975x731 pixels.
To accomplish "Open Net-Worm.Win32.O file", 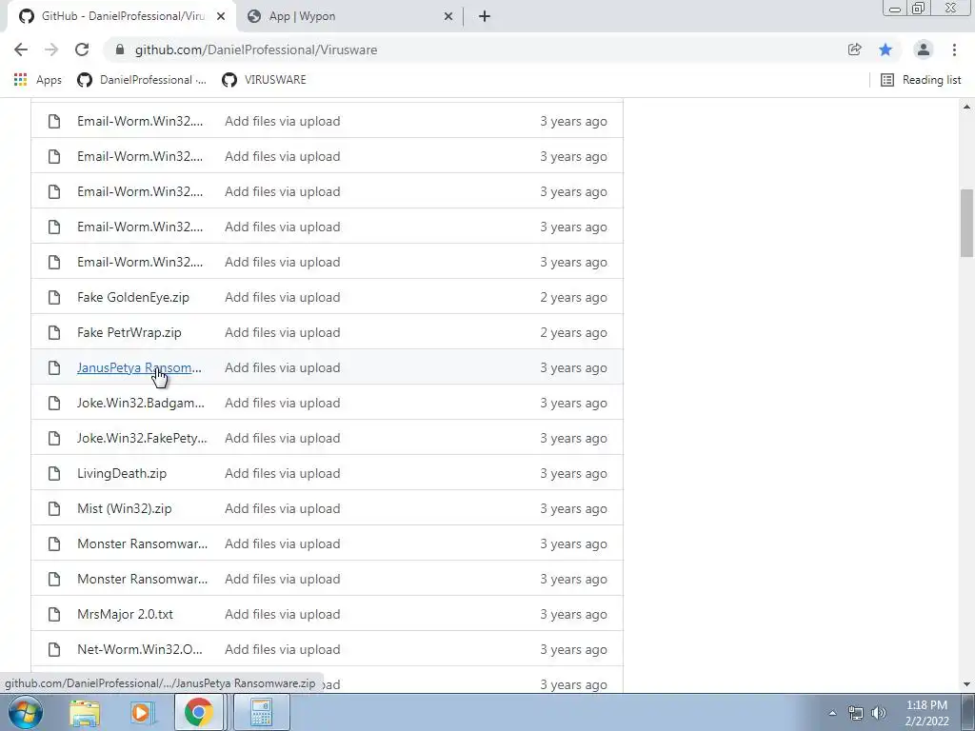I will (140, 649).
